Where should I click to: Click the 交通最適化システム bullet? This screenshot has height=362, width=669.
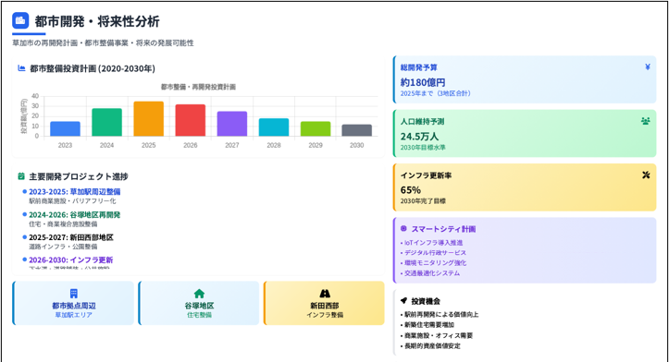click(x=430, y=273)
